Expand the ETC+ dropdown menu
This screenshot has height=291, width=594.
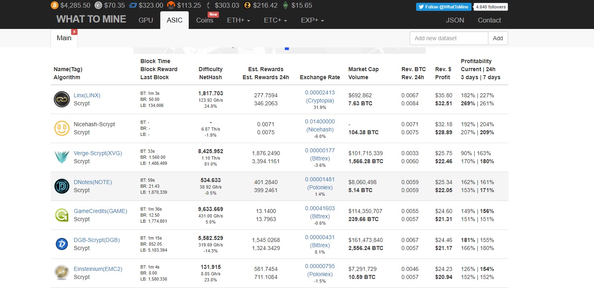[x=276, y=20]
